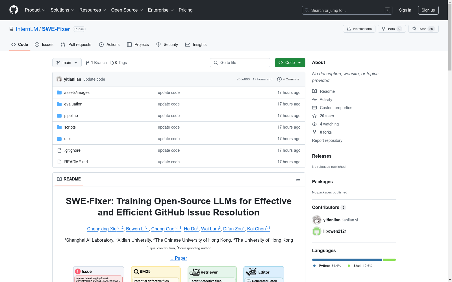Screen dimensions: 452x282
Task: Click the assets/images folder icon
Action: point(59,92)
